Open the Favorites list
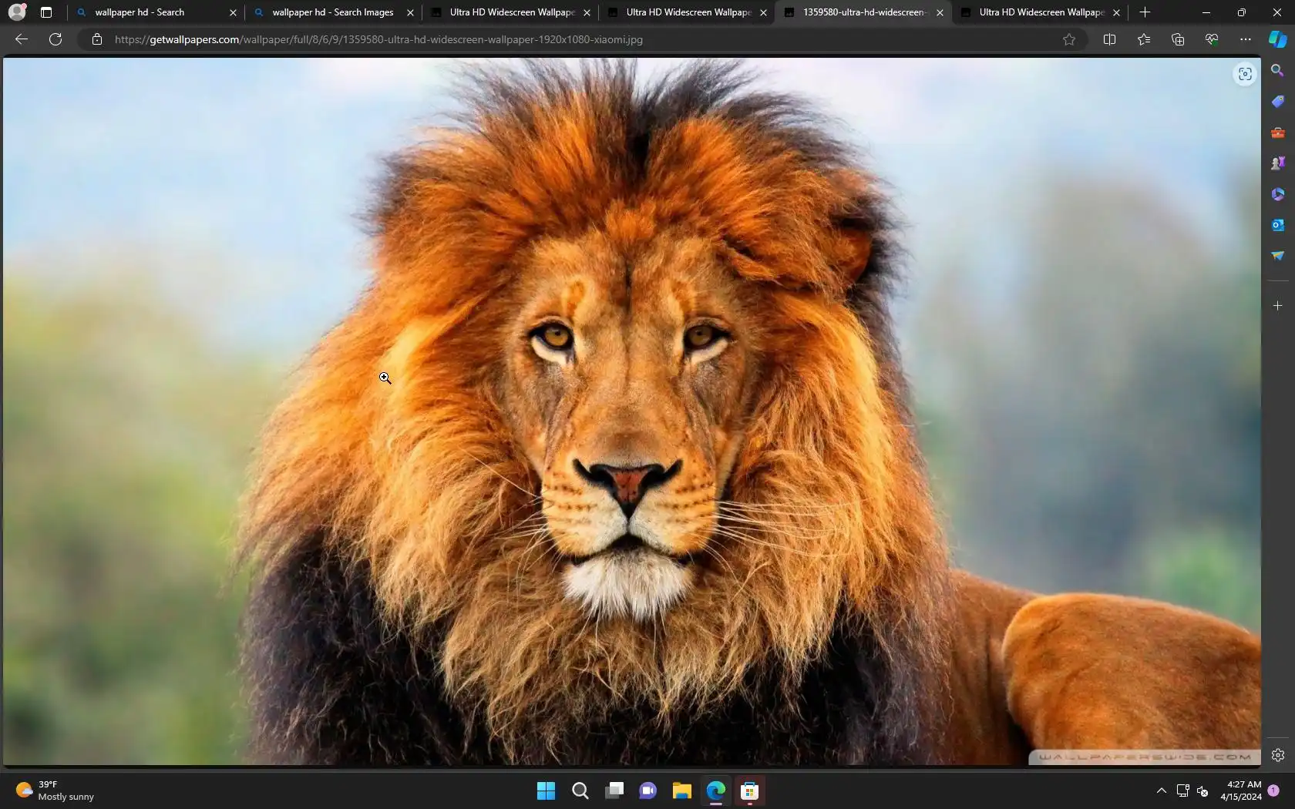 click(x=1143, y=39)
